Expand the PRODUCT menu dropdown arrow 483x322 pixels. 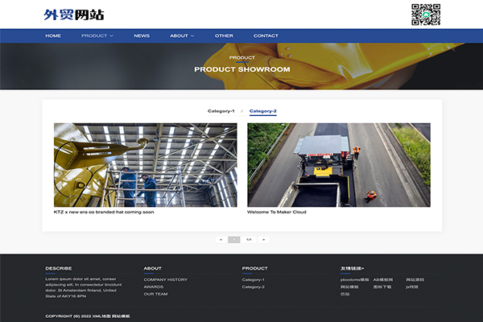(112, 35)
